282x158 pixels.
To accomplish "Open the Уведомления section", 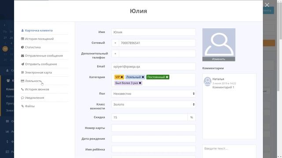I will point(34,98).
